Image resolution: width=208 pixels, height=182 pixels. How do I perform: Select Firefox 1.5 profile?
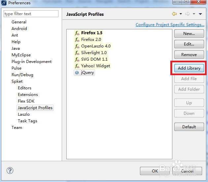[x=92, y=33]
